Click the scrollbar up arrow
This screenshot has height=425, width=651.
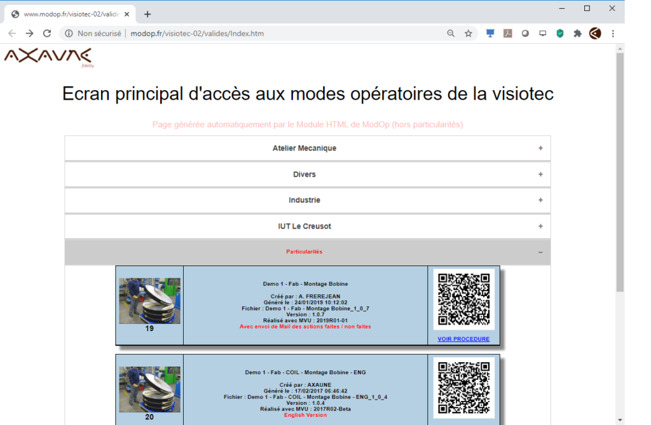pyautogui.click(x=620, y=49)
